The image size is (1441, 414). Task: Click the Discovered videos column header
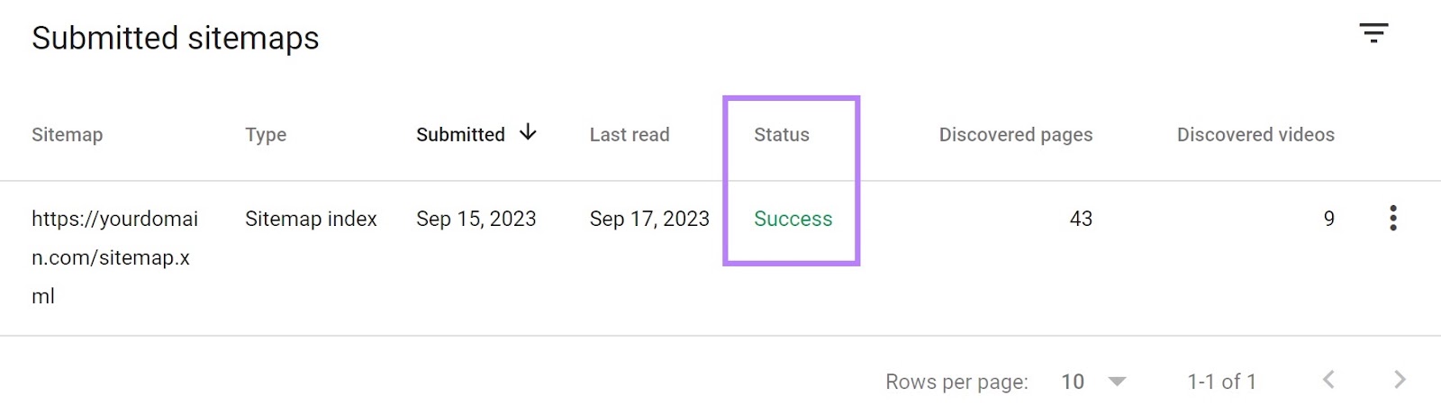(1255, 135)
